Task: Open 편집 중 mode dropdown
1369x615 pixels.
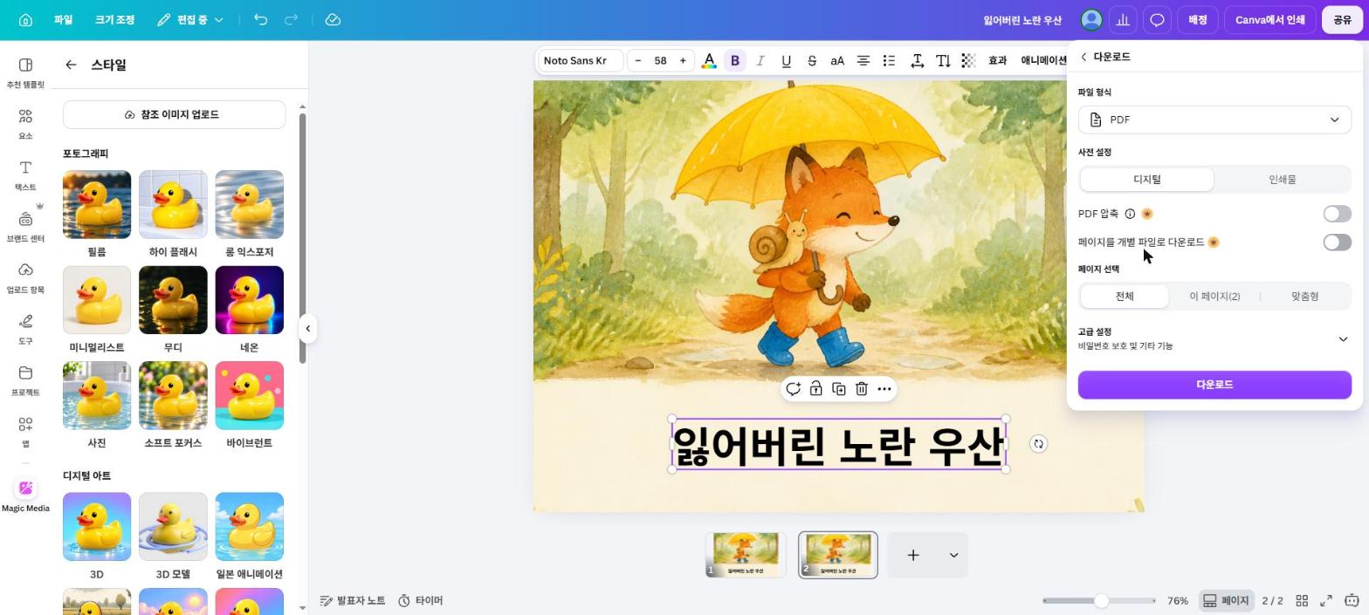Action: tap(190, 19)
